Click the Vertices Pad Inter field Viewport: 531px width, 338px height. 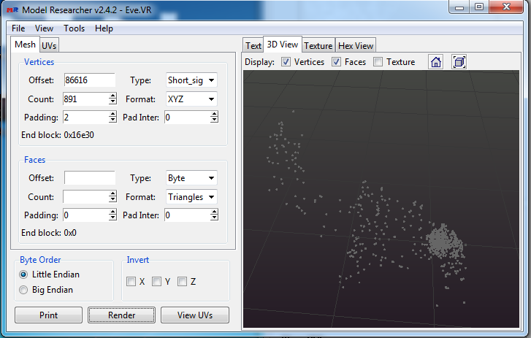187,118
